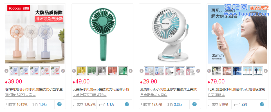This screenshot has height=112, width=271.
Task: Show previous thumbnails for the AUX clip fan
Action: pos(142,71)
